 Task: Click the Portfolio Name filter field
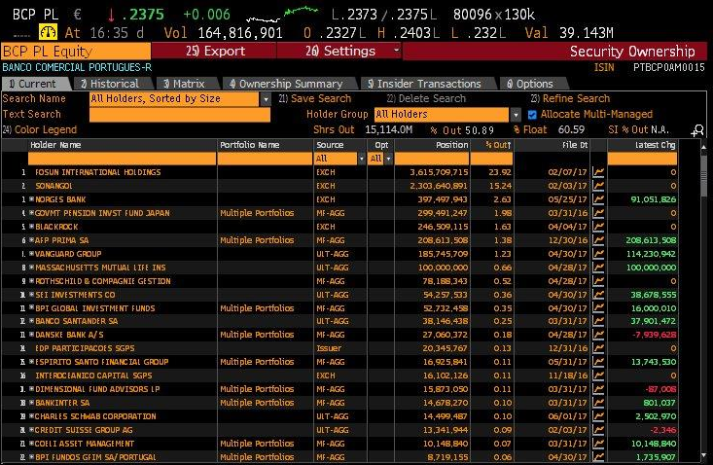tap(265, 159)
